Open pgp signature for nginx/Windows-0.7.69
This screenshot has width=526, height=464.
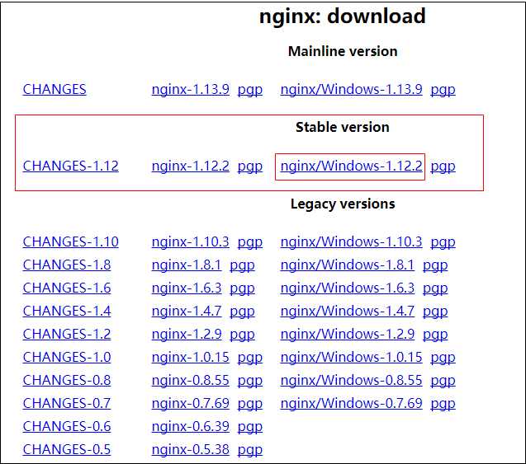443,404
